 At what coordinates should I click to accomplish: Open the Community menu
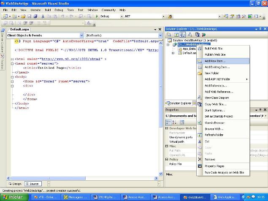pos(108,10)
